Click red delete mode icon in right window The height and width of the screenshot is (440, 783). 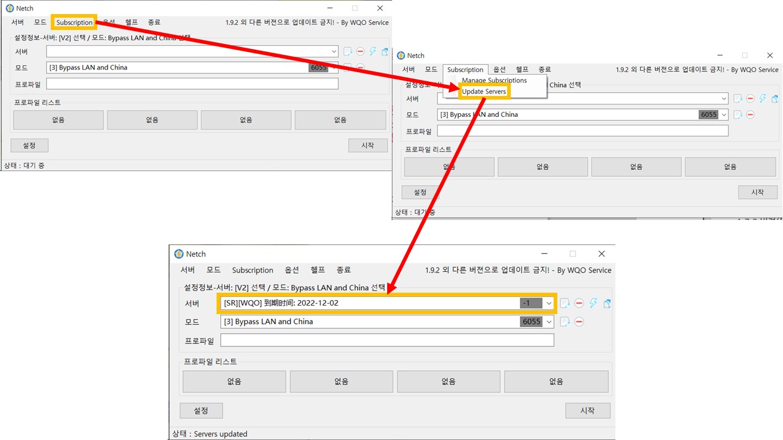[750, 114]
